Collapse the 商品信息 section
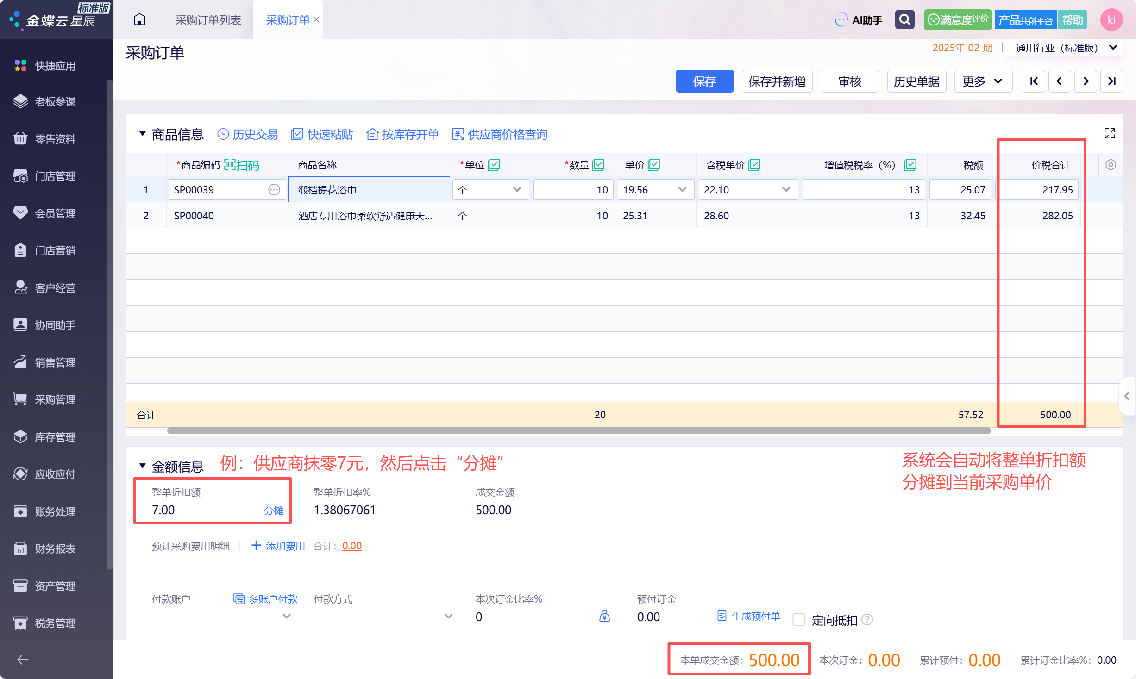Viewport: 1136px width, 679px height. 143,134
